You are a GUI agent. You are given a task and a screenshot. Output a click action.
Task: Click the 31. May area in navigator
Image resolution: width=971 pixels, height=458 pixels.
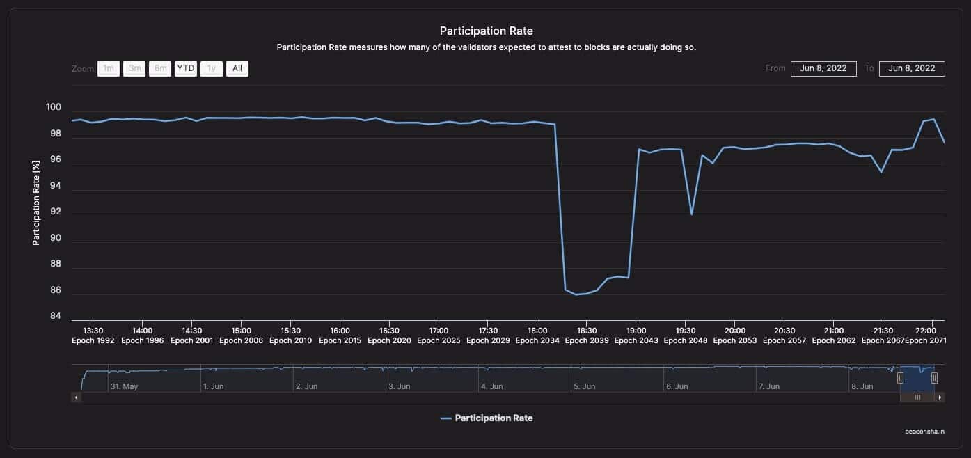pyautogui.click(x=125, y=386)
